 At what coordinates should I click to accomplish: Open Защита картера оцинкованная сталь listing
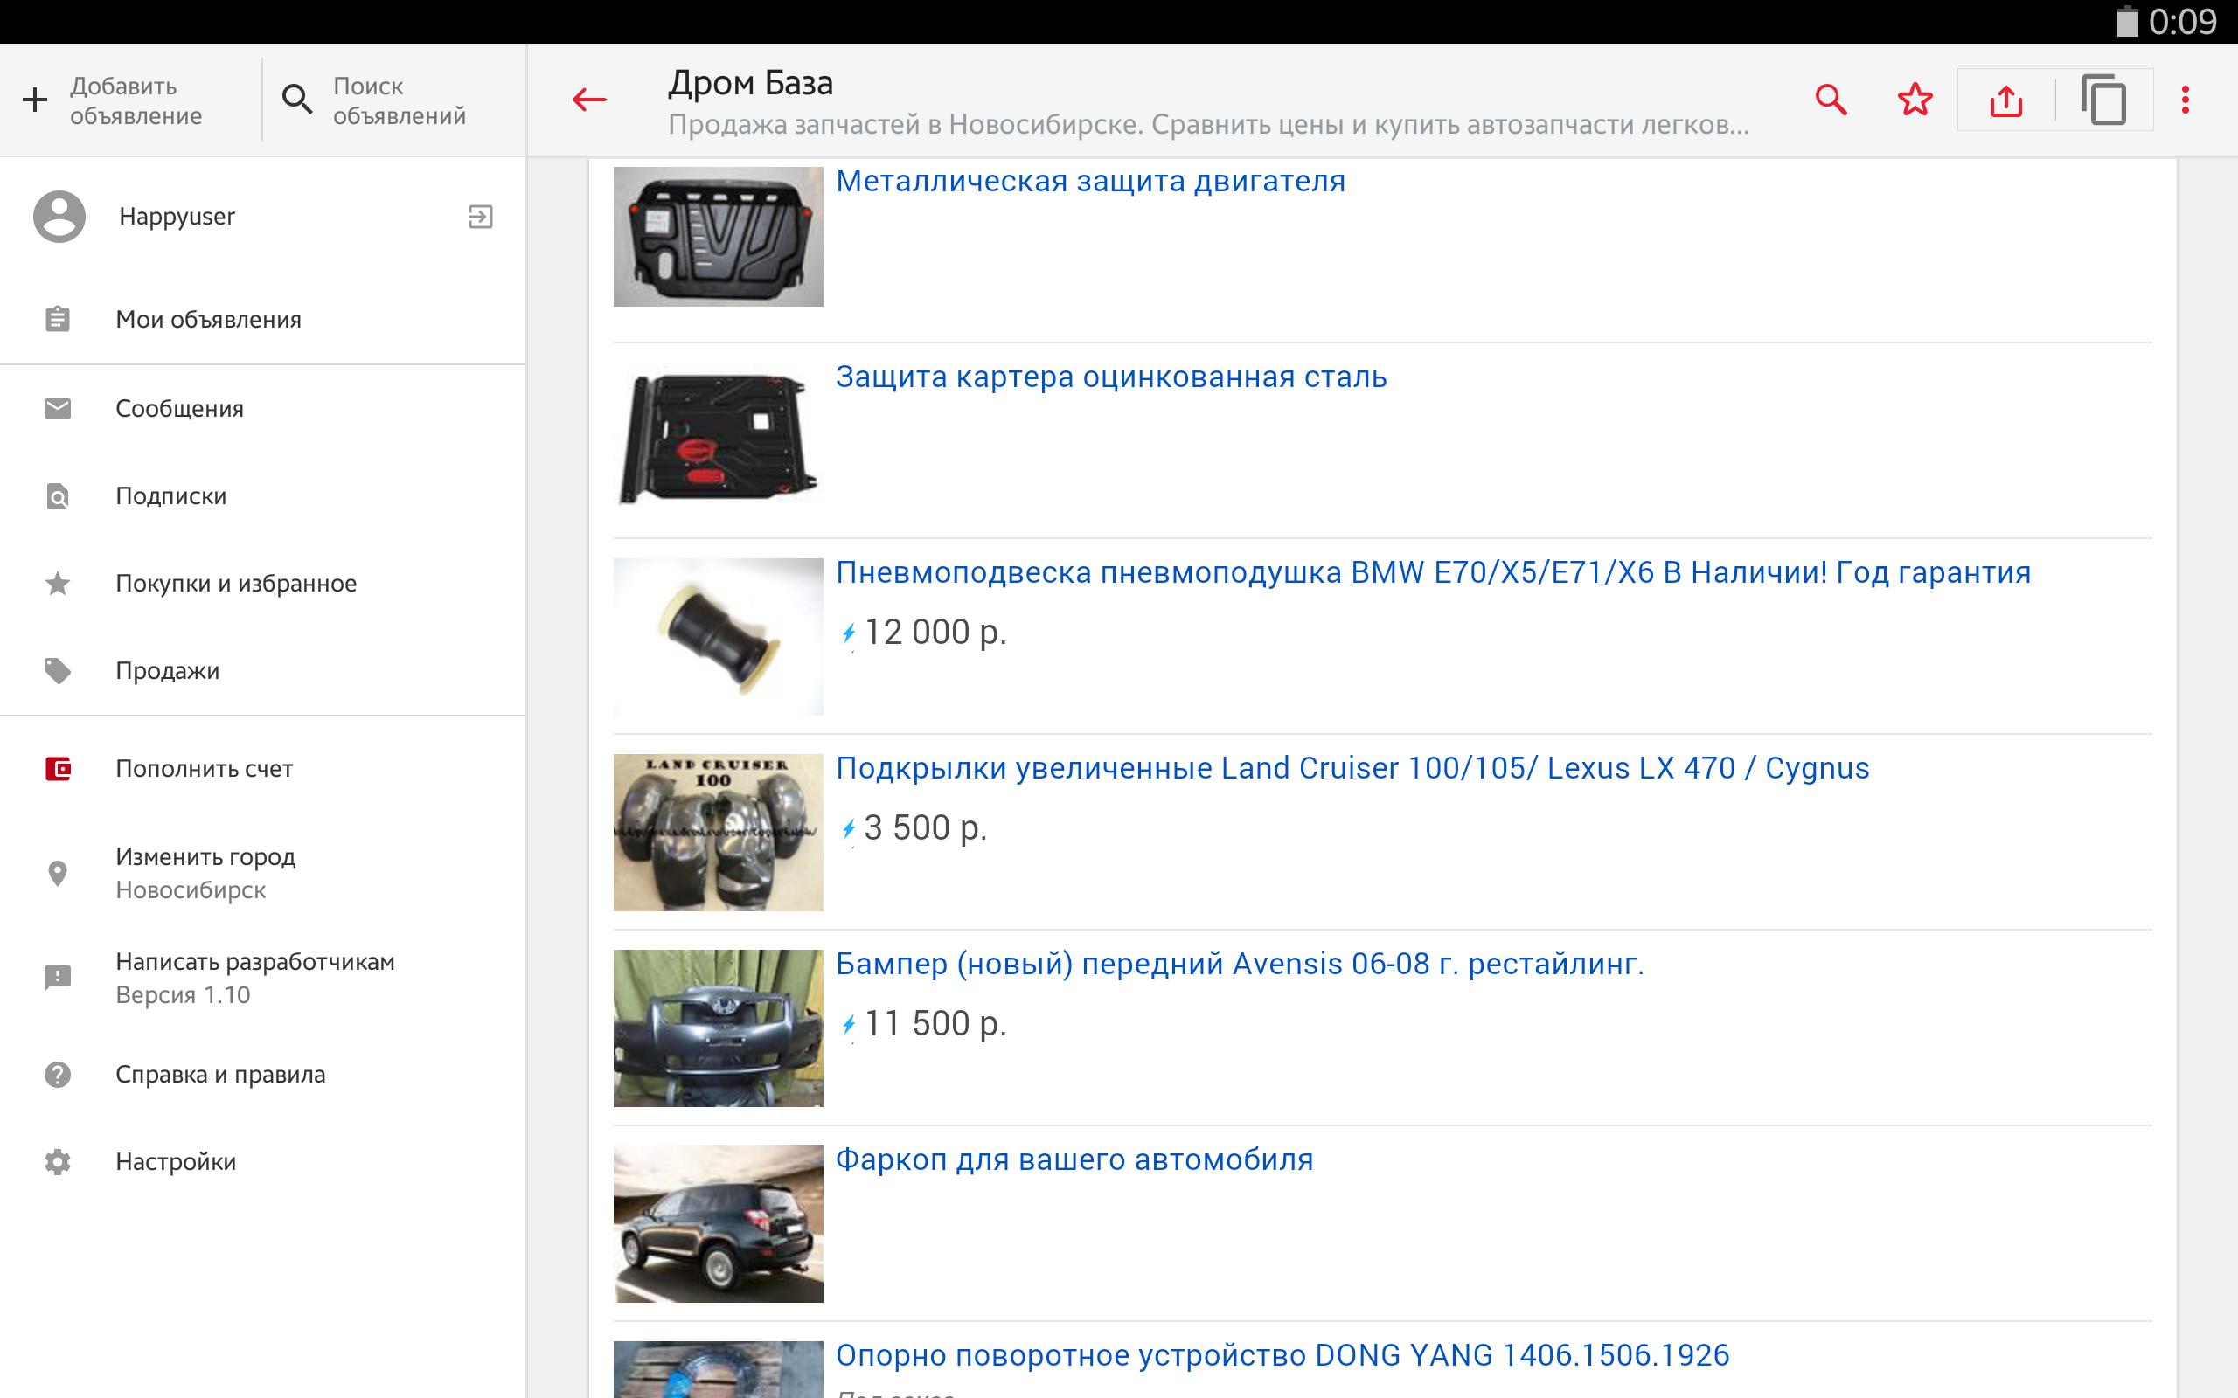tap(1110, 377)
